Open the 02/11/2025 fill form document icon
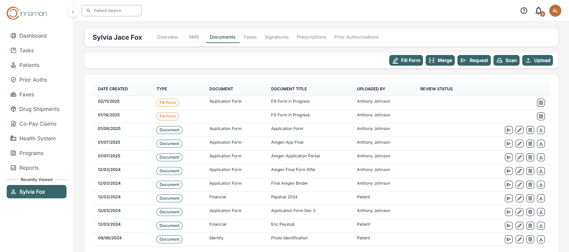The width and height of the screenshot is (569, 252). (x=541, y=103)
